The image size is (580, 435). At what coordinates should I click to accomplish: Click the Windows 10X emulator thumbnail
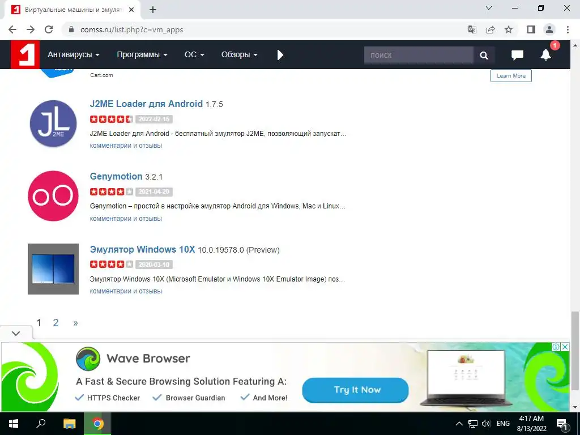point(53,269)
